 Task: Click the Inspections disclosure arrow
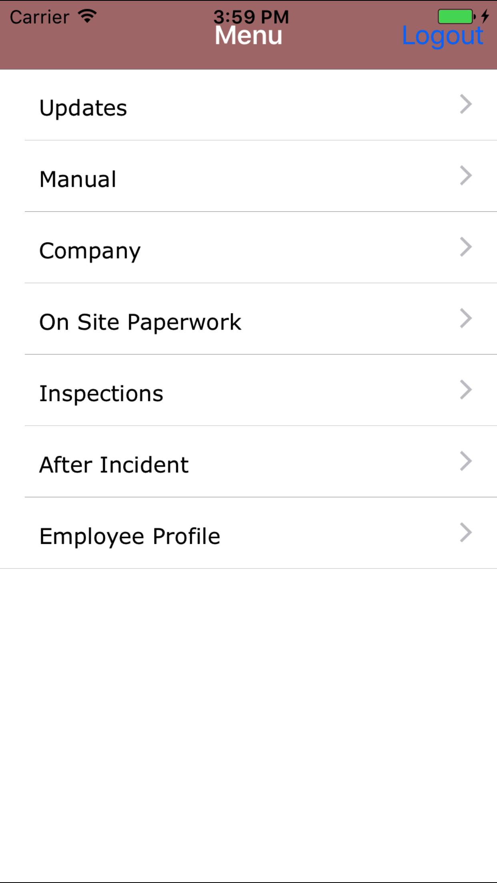(466, 390)
